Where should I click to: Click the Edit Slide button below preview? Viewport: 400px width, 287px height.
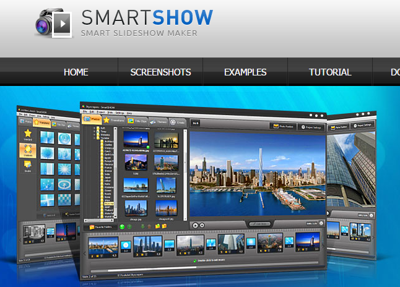click(x=259, y=224)
